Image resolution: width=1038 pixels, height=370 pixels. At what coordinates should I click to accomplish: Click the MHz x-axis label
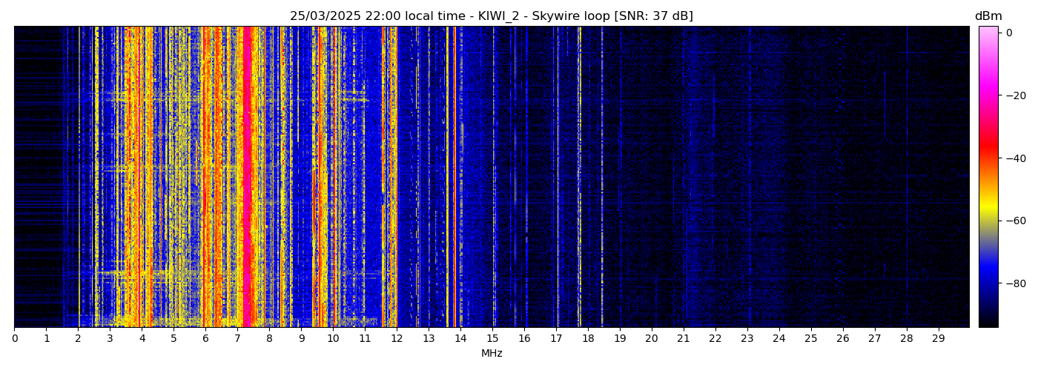coord(492,354)
